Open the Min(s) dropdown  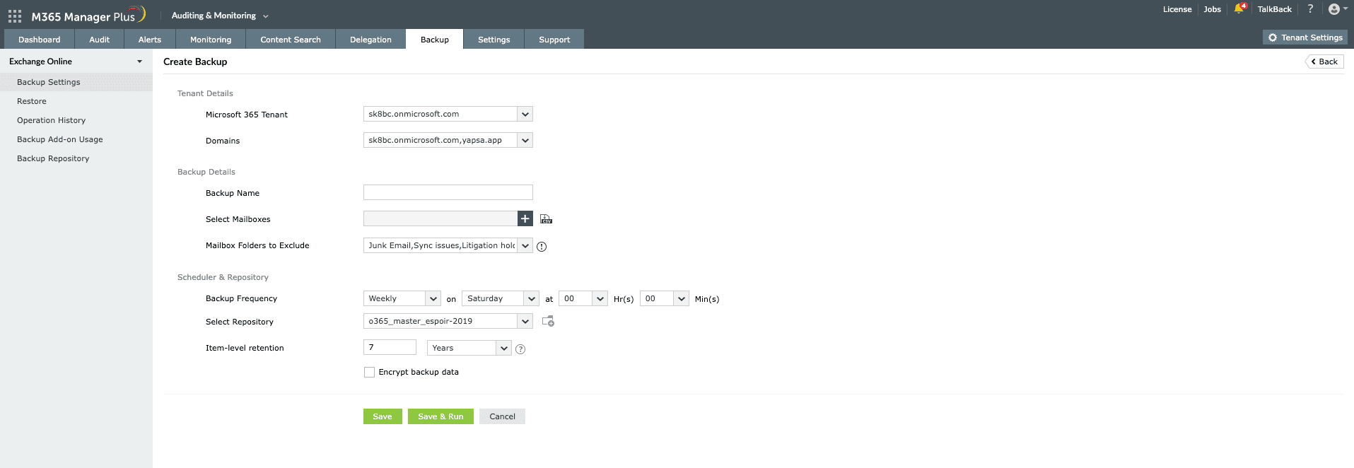point(664,298)
